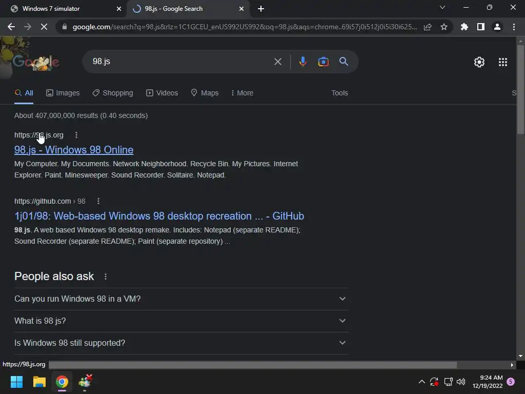This screenshot has height=394, width=525.
Task: Click the address bar URL
Action: (245, 27)
